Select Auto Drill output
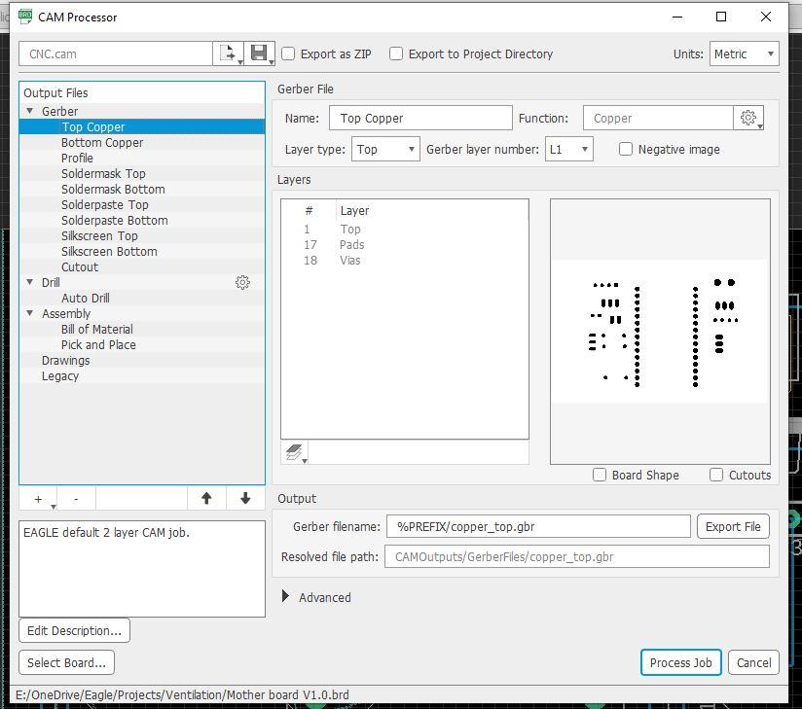This screenshot has width=802, height=709. [x=142, y=298]
